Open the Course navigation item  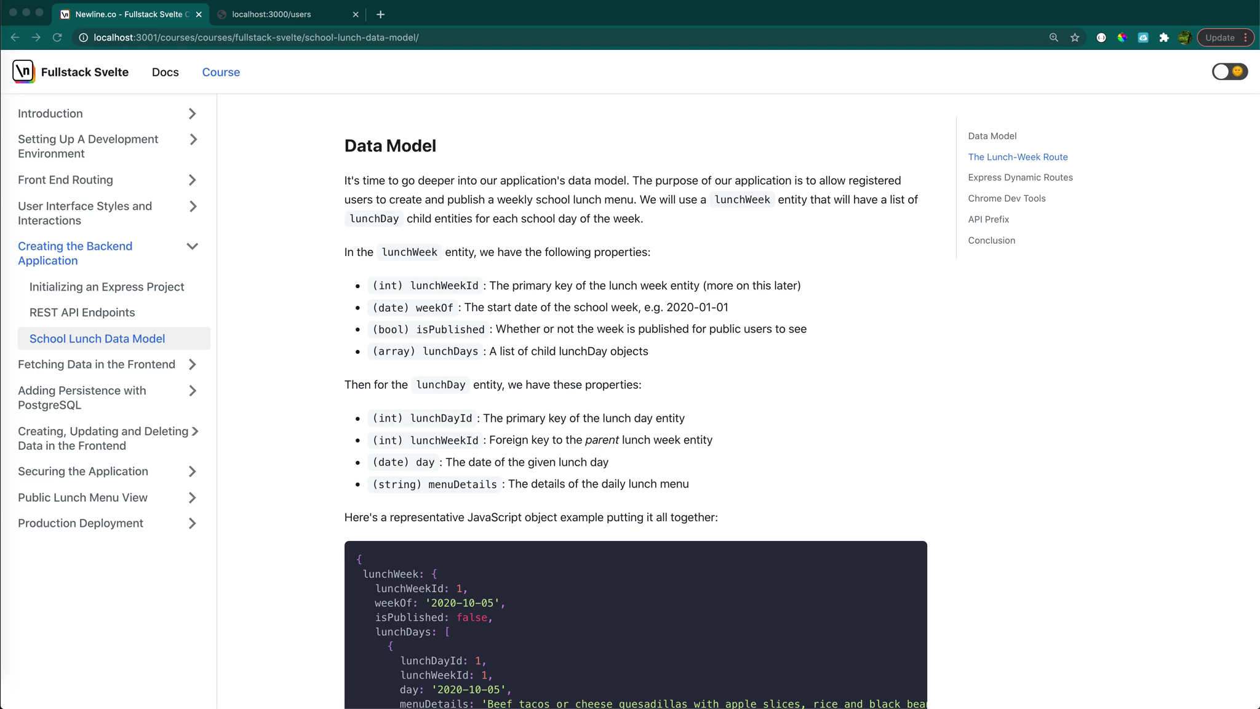[x=221, y=72]
